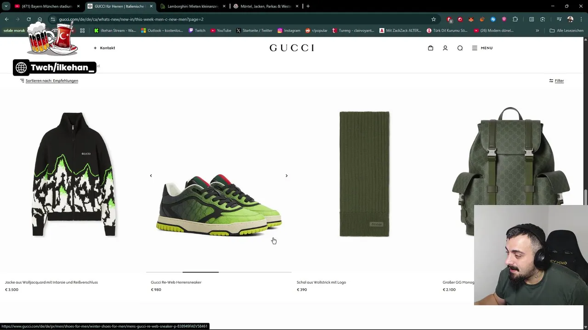
Task: Click the GUCCI logo
Action: 292,48
